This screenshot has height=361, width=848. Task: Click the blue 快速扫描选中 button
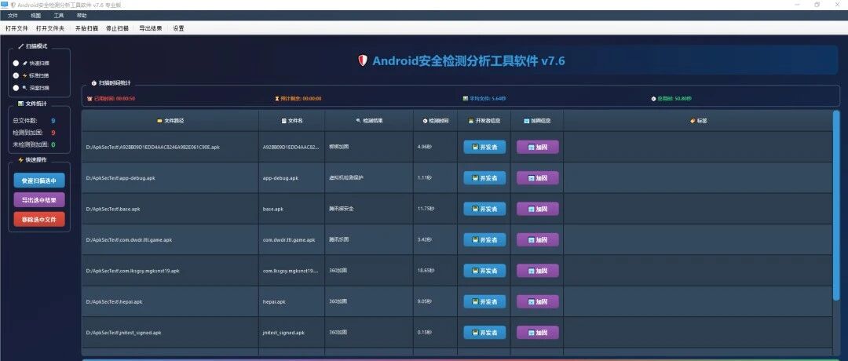point(39,180)
